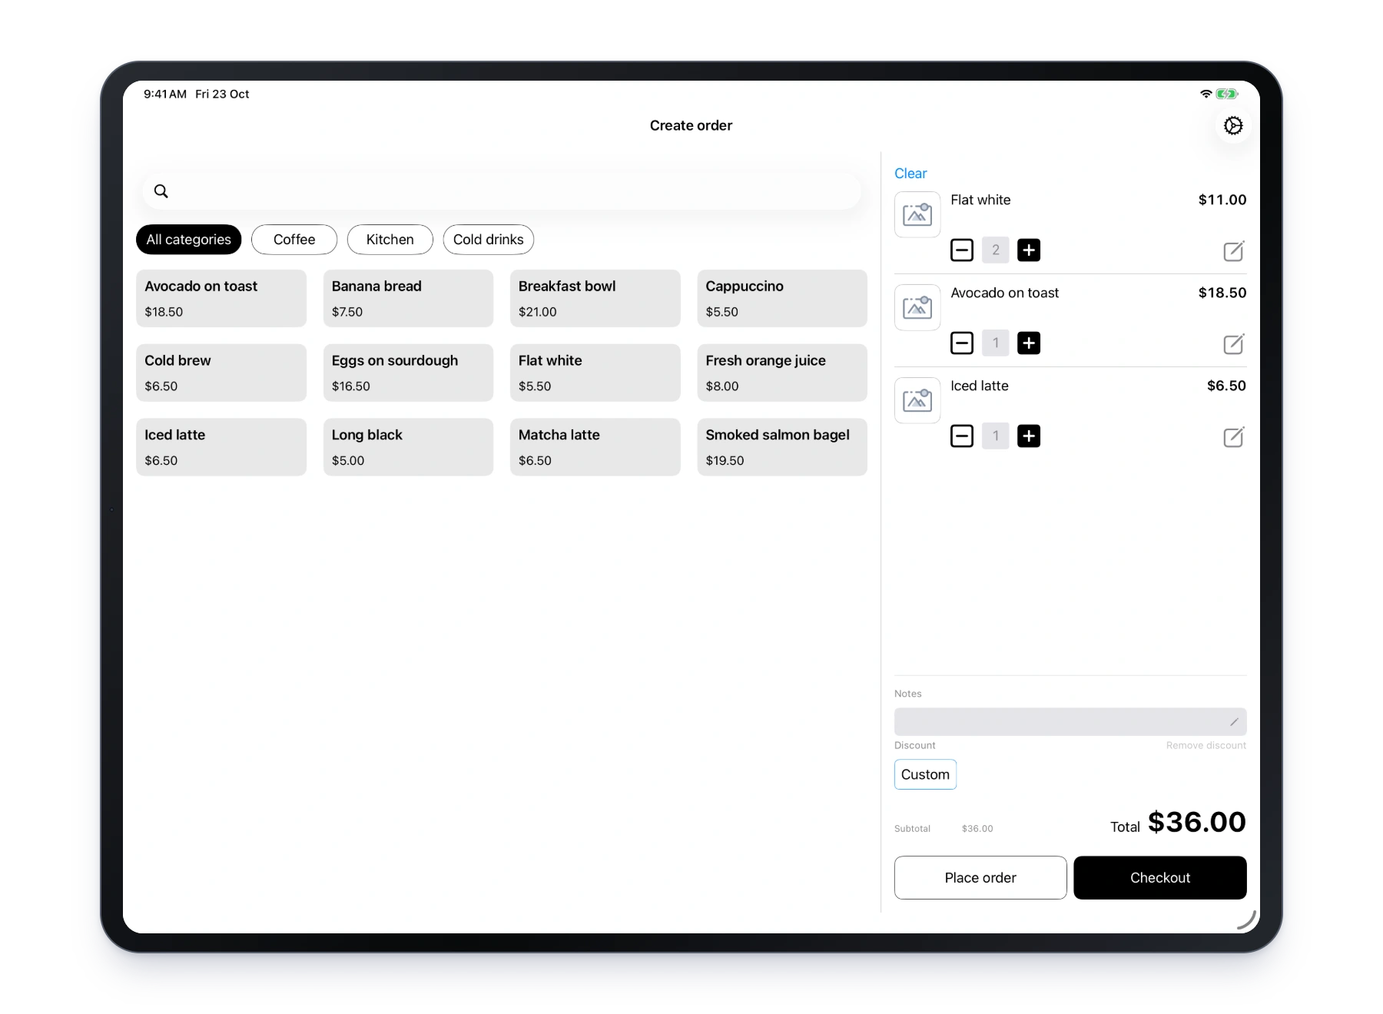Focus the product search field

[501, 191]
